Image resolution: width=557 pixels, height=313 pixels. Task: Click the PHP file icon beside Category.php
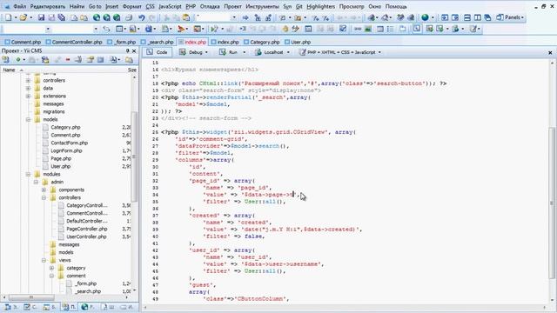(45, 127)
